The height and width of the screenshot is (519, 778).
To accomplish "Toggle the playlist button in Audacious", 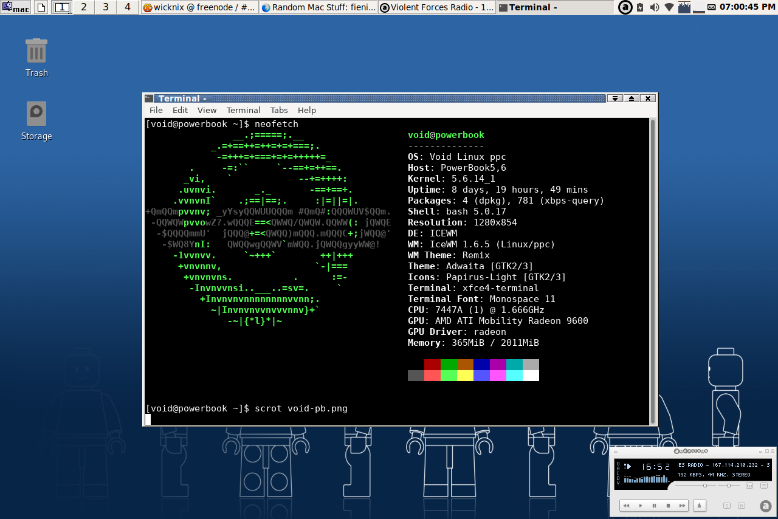I will pos(764,486).
